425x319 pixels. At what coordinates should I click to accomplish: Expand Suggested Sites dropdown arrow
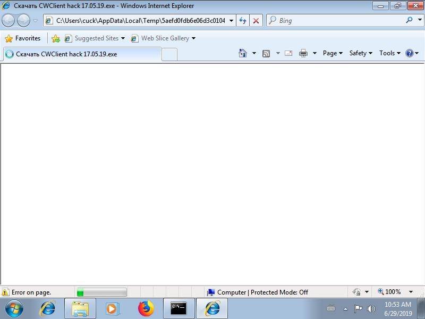(x=123, y=38)
